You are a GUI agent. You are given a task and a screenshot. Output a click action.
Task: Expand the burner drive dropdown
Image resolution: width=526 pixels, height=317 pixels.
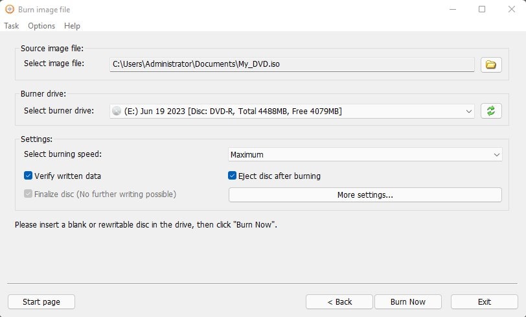click(469, 112)
